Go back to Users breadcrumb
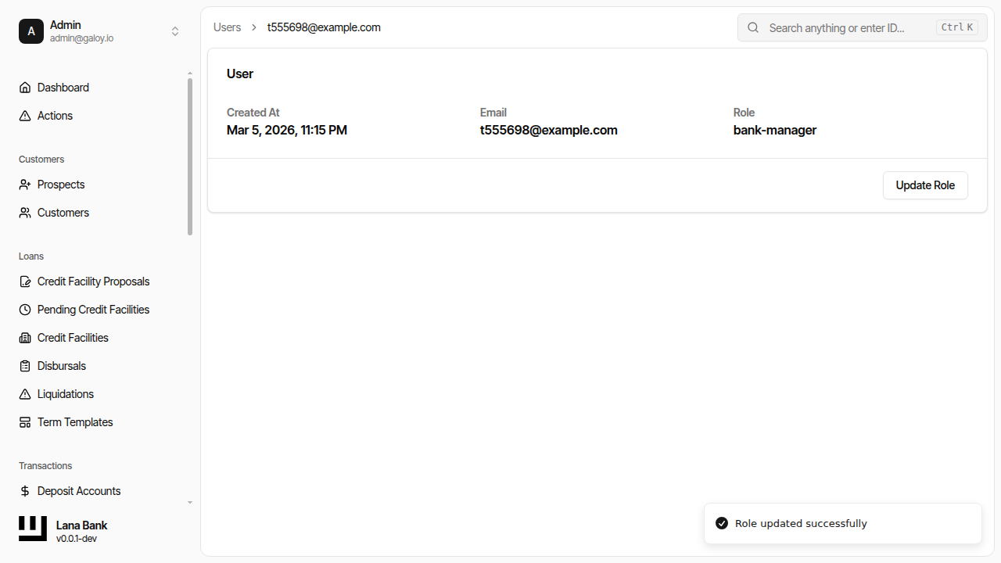1001x563 pixels. [227, 27]
